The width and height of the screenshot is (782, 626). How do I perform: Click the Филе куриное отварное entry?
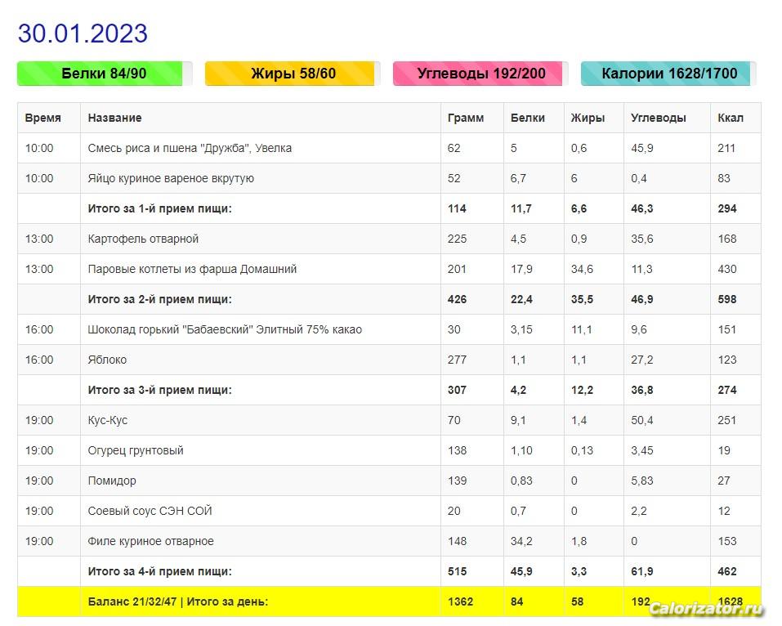pos(150,541)
